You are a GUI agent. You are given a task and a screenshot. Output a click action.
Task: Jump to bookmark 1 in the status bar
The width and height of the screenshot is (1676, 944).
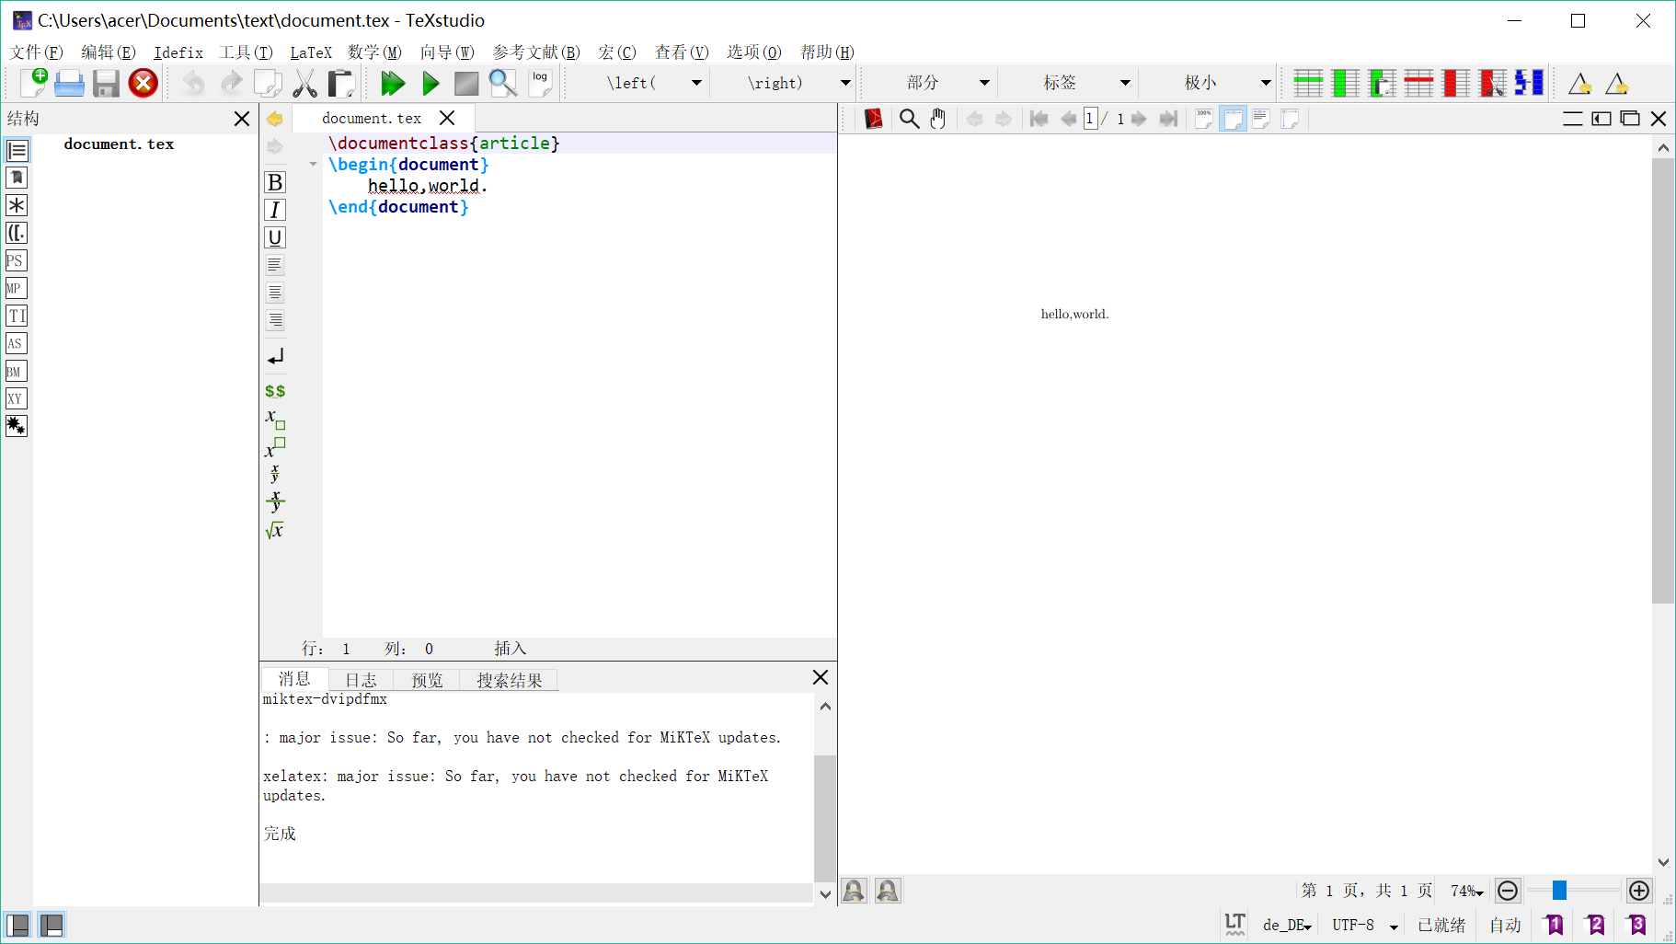coord(1554,925)
